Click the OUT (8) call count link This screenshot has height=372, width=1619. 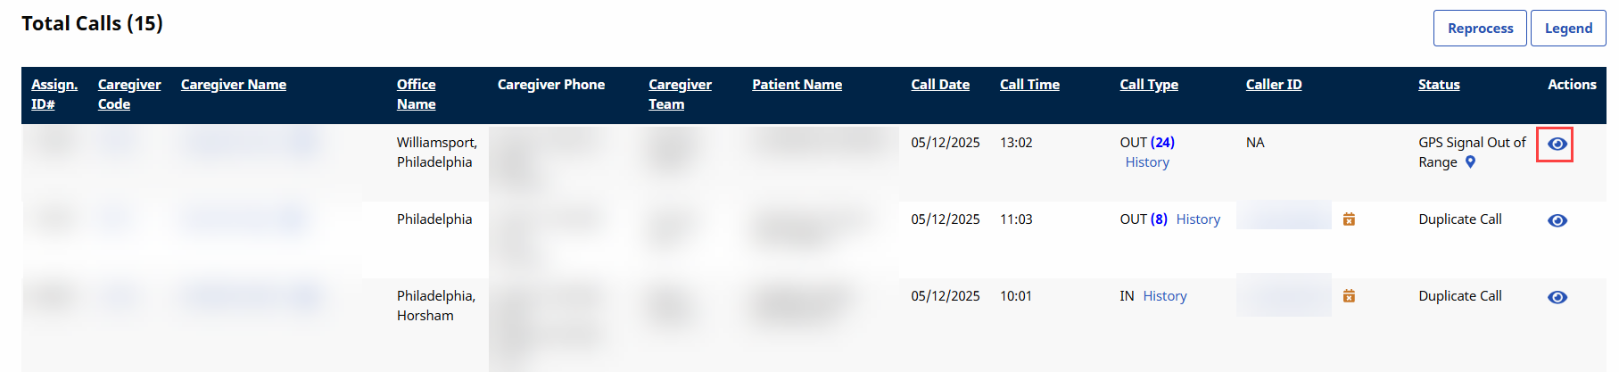pyautogui.click(x=1159, y=219)
